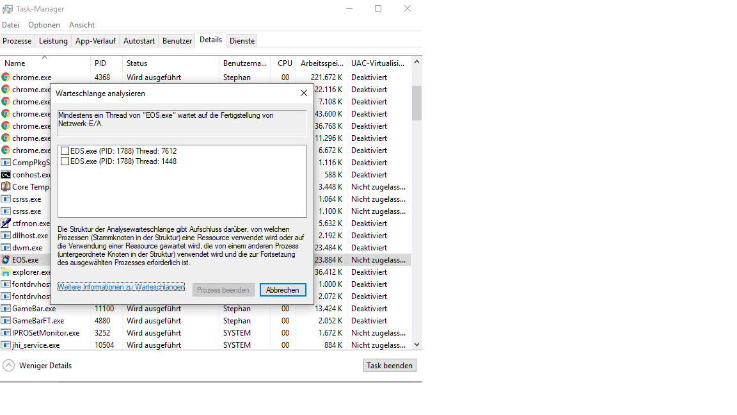Click the dllhost.exe process icon
The width and height of the screenshot is (737, 415).
point(6,235)
